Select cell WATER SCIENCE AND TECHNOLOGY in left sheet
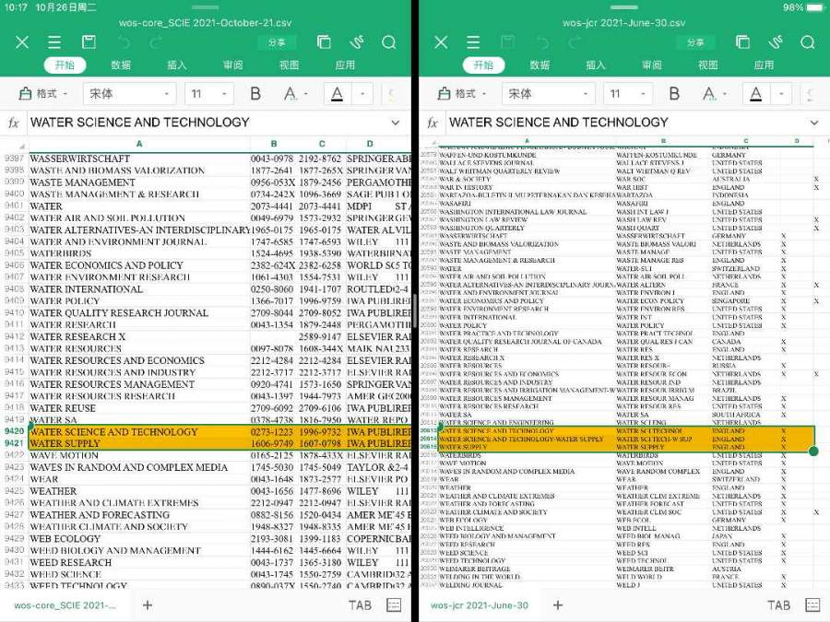This screenshot has height=622, width=830. [140, 431]
